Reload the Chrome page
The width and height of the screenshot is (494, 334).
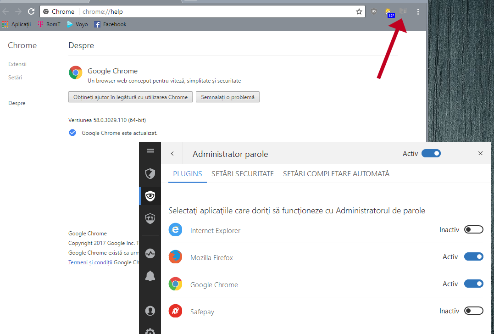coord(31,11)
